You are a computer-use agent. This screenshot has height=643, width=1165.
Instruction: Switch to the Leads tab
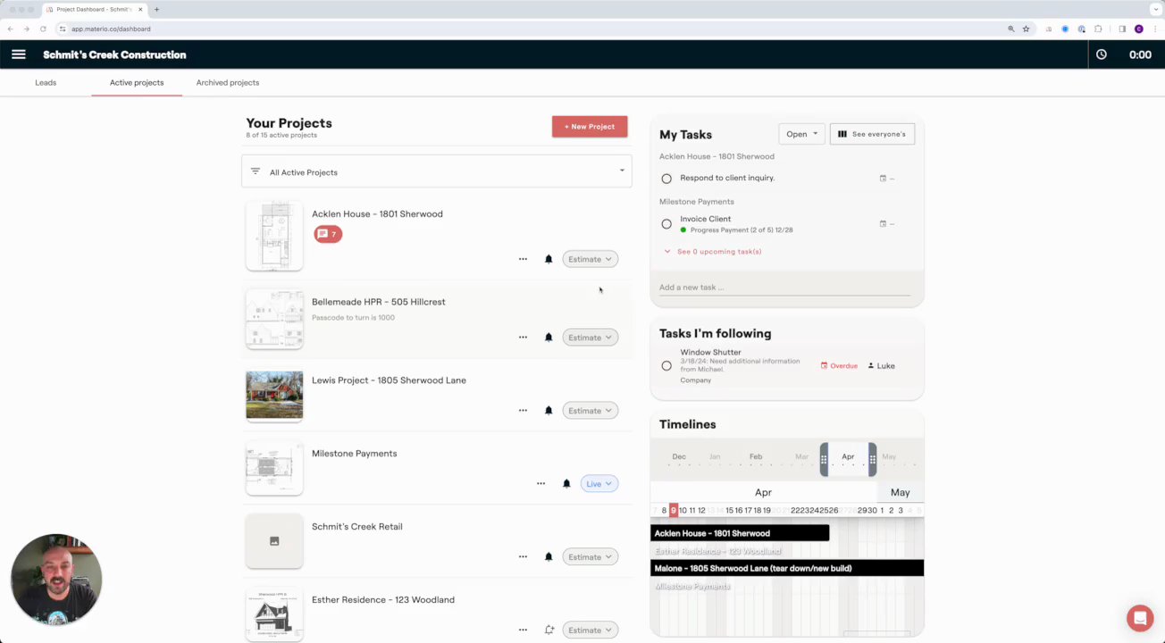(46, 82)
